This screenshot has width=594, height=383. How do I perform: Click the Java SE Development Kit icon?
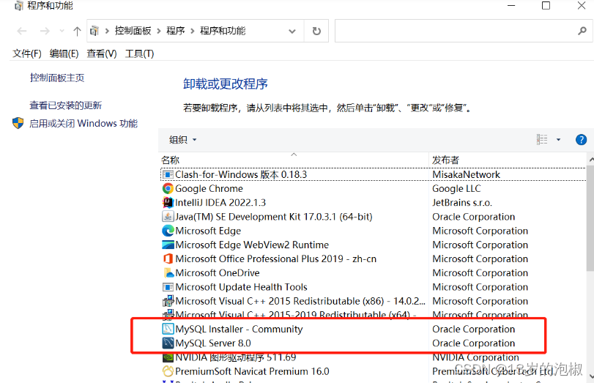point(168,216)
